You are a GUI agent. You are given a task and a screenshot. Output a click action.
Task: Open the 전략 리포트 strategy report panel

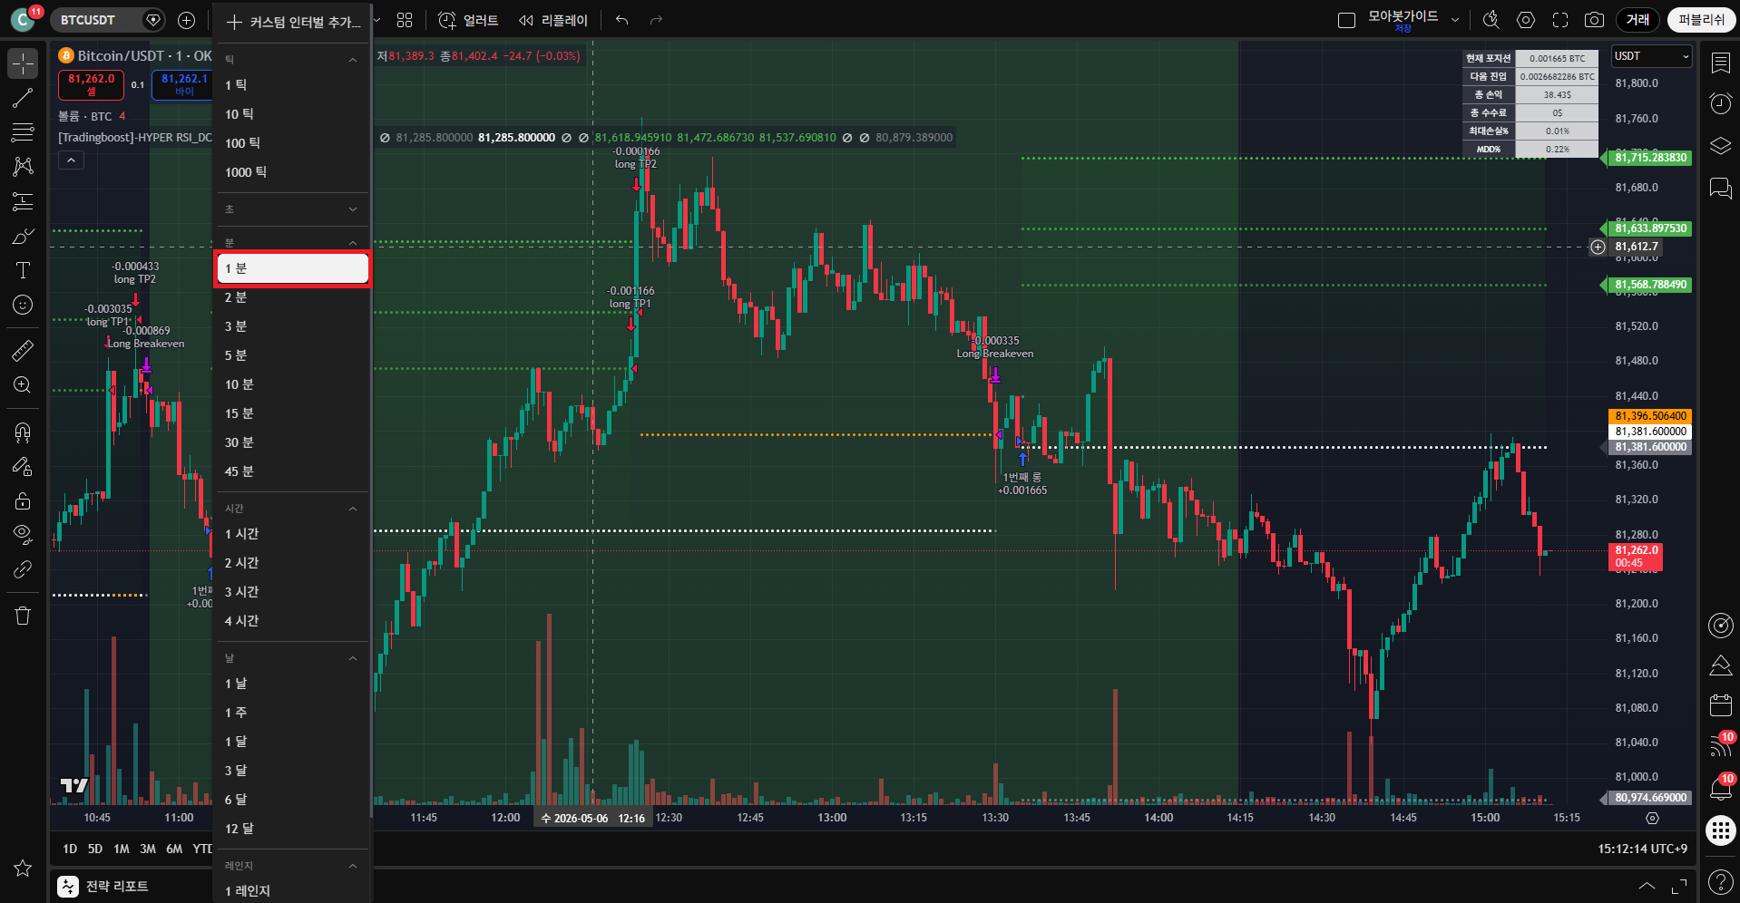pyautogui.click(x=103, y=886)
